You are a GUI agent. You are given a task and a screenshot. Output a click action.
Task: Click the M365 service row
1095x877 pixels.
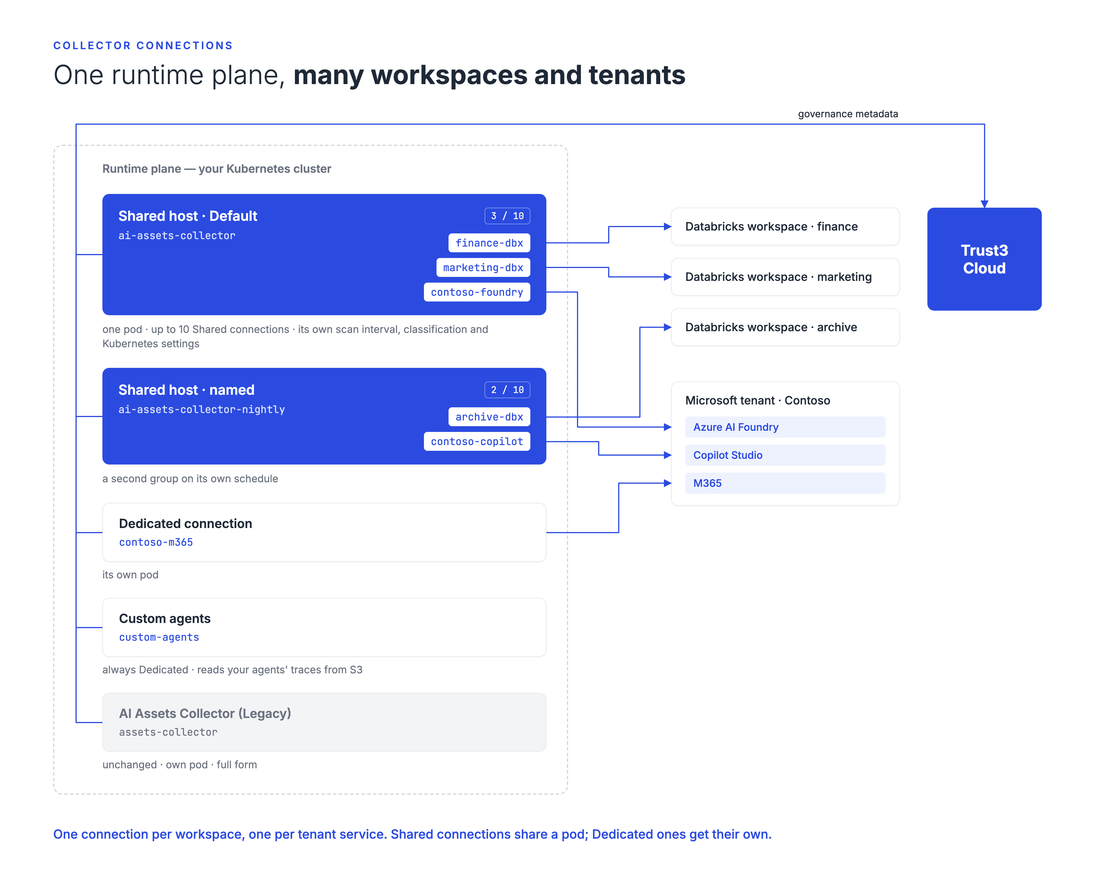point(785,483)
